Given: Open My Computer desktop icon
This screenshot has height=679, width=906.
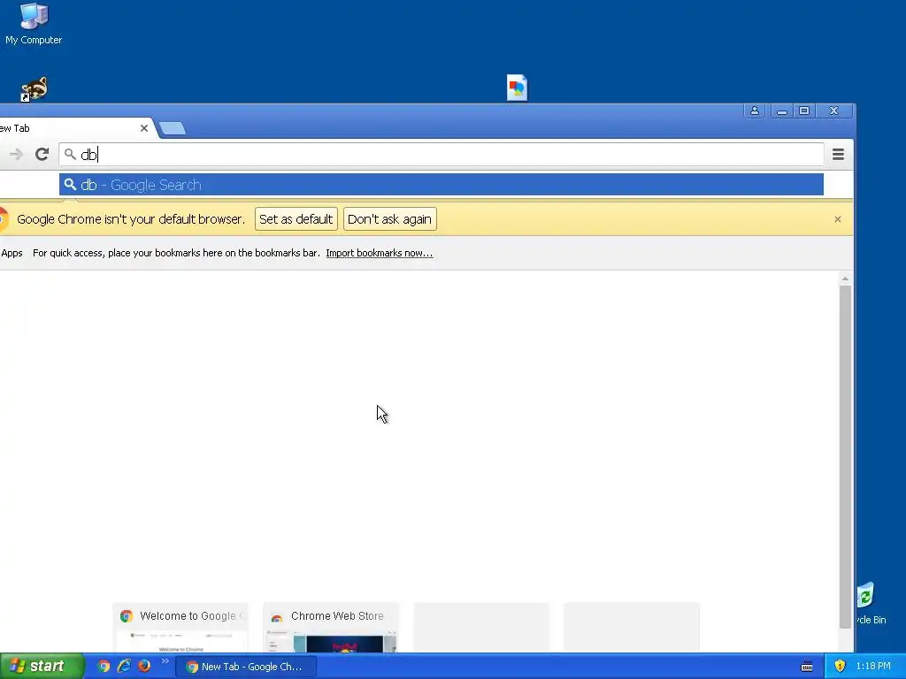Looking at the screenshot, I should tap(34, 24).
